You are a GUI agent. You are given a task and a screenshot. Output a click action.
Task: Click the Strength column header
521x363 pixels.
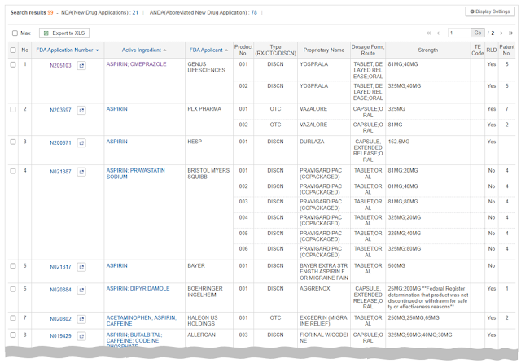click(x=428, y=50)
